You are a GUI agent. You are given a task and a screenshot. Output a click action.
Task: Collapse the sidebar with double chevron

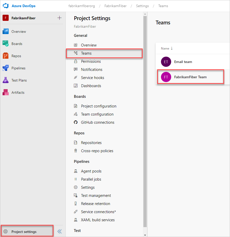tap(60, 231)
